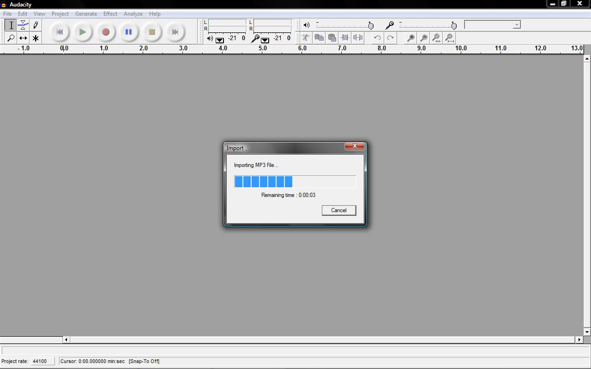The height and width of the screenshot is (369, 591).
Task: Open the Help menu
Action: click(x=155, y=14)
